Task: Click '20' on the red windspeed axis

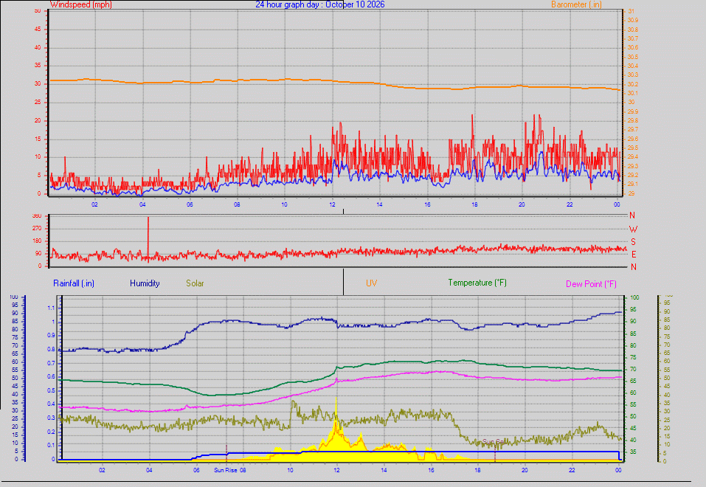Action: tap(38, 121)
